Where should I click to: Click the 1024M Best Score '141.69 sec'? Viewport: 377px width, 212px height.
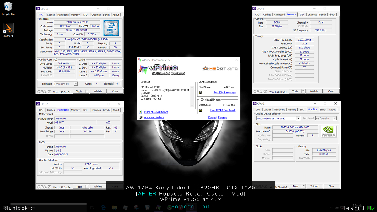click(229, 105)
